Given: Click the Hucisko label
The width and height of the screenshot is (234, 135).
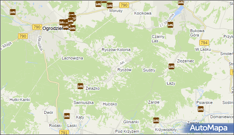Looking at the screenshot, I should 110,104.
